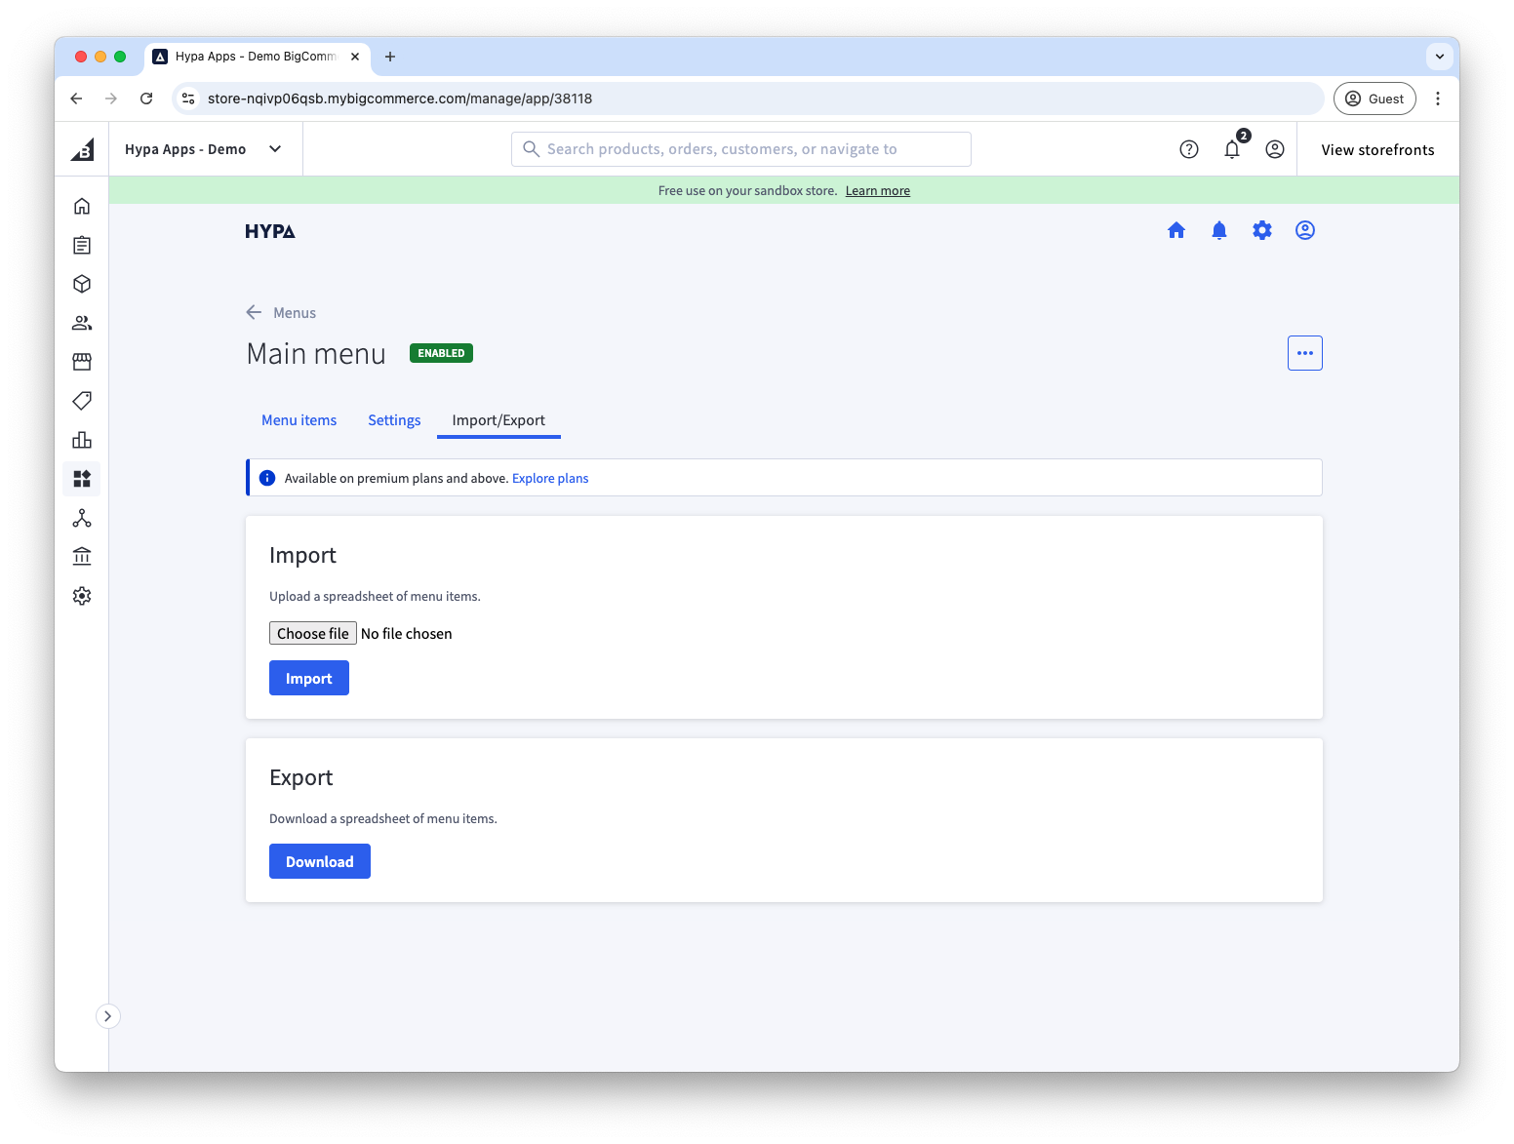The image size is (1514, 1144).
Task: Open the Guest profile button
Action: 1375,99
